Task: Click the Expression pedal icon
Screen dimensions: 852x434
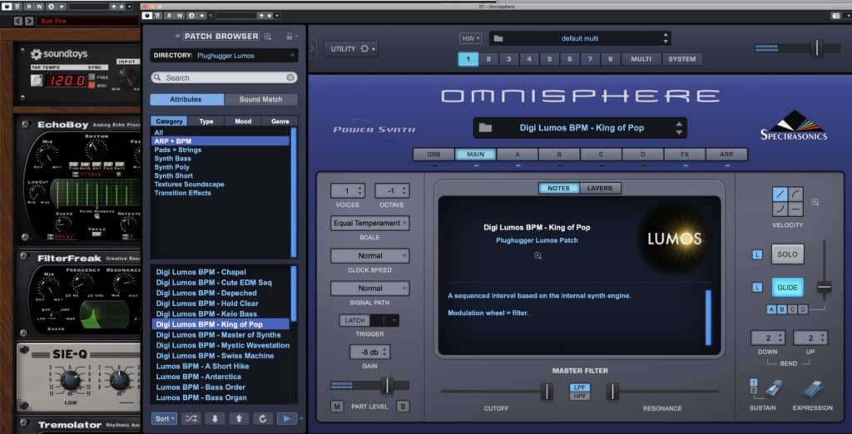Action: pos(813,389)
